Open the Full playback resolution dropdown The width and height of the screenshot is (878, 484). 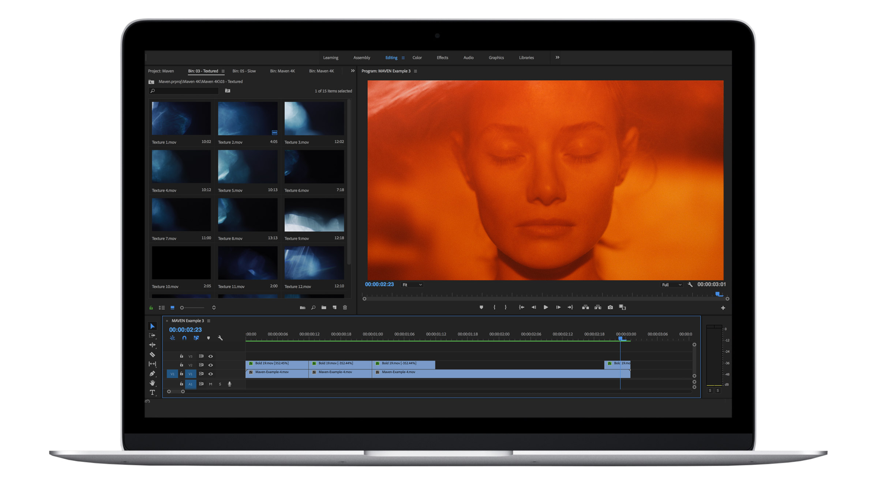(x=672, y=285)
